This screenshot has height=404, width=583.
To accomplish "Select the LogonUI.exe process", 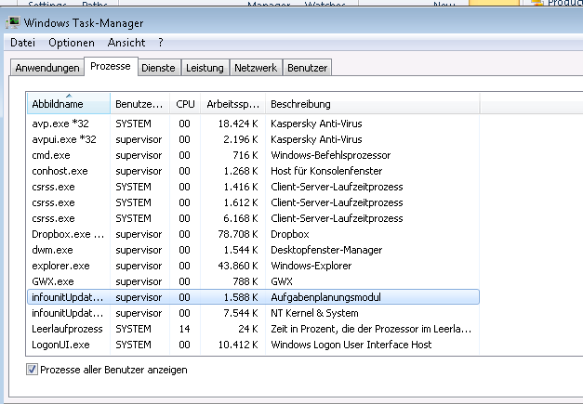I will (253, 345).
